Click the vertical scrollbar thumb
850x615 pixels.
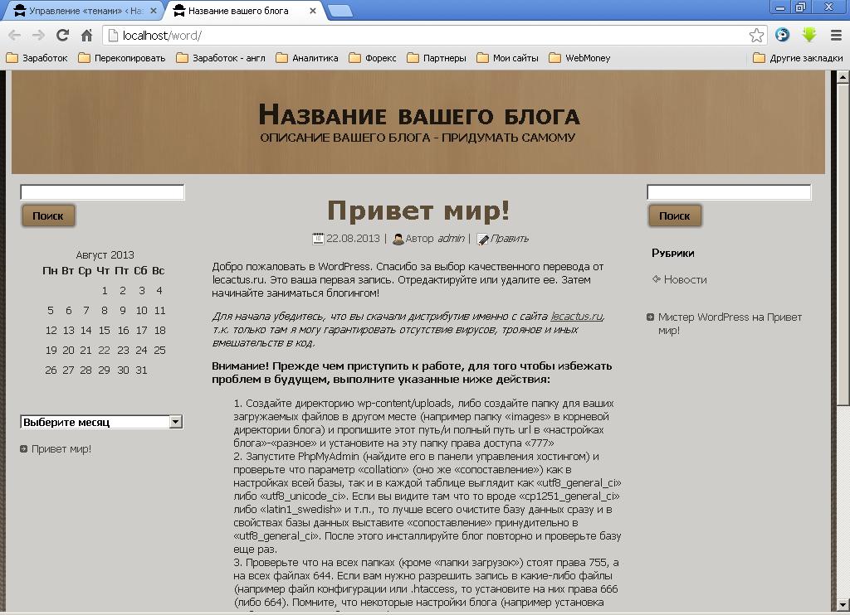[843, 245]
